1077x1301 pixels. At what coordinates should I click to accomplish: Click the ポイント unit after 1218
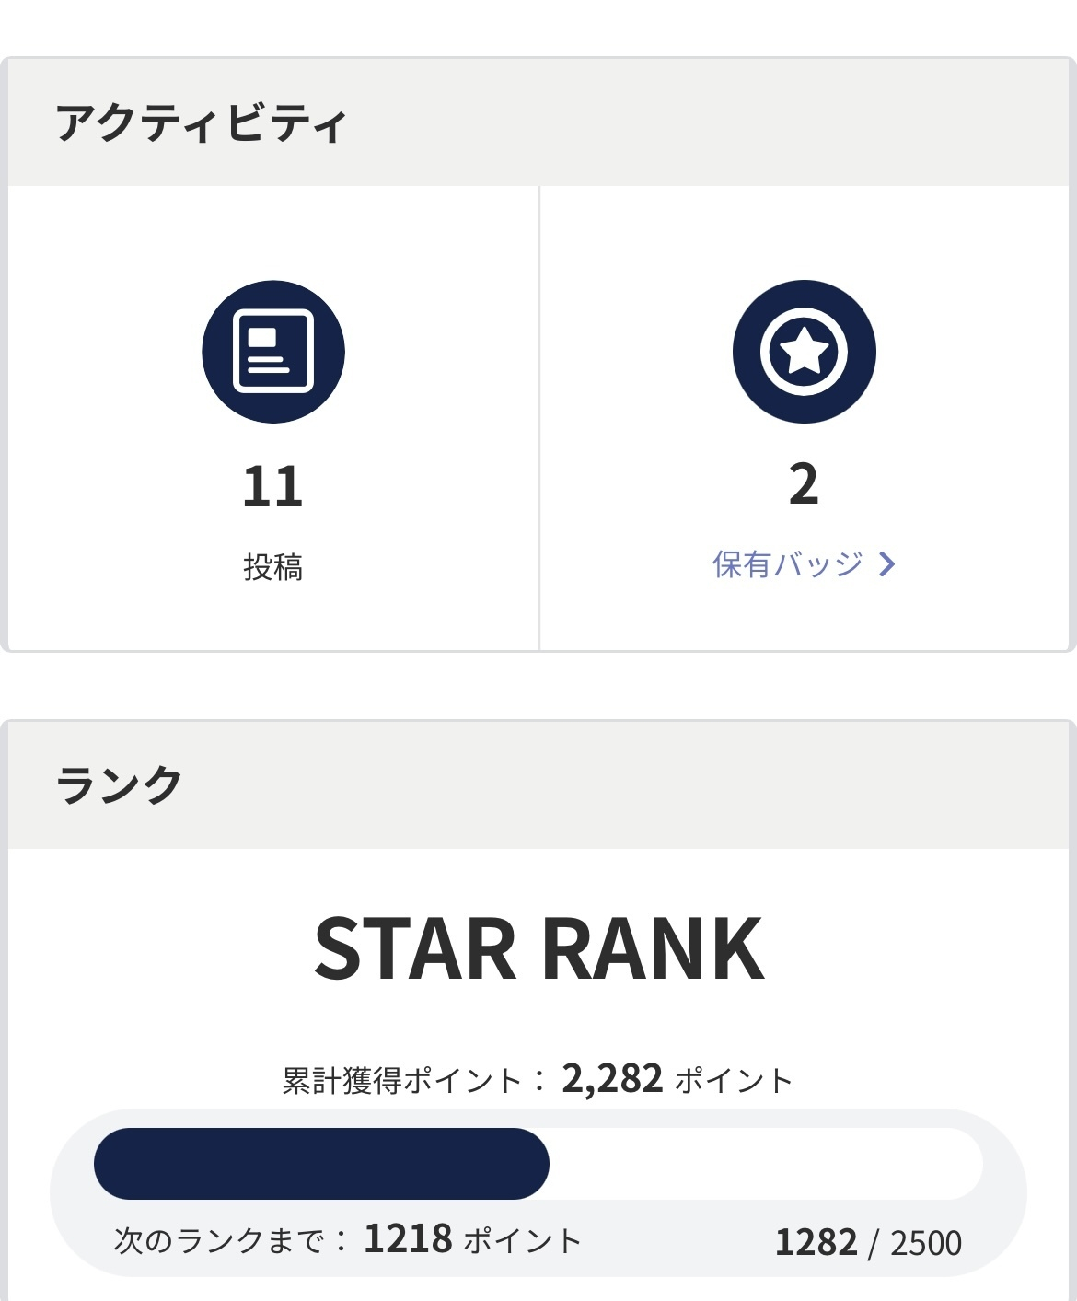coord(522,1240)
